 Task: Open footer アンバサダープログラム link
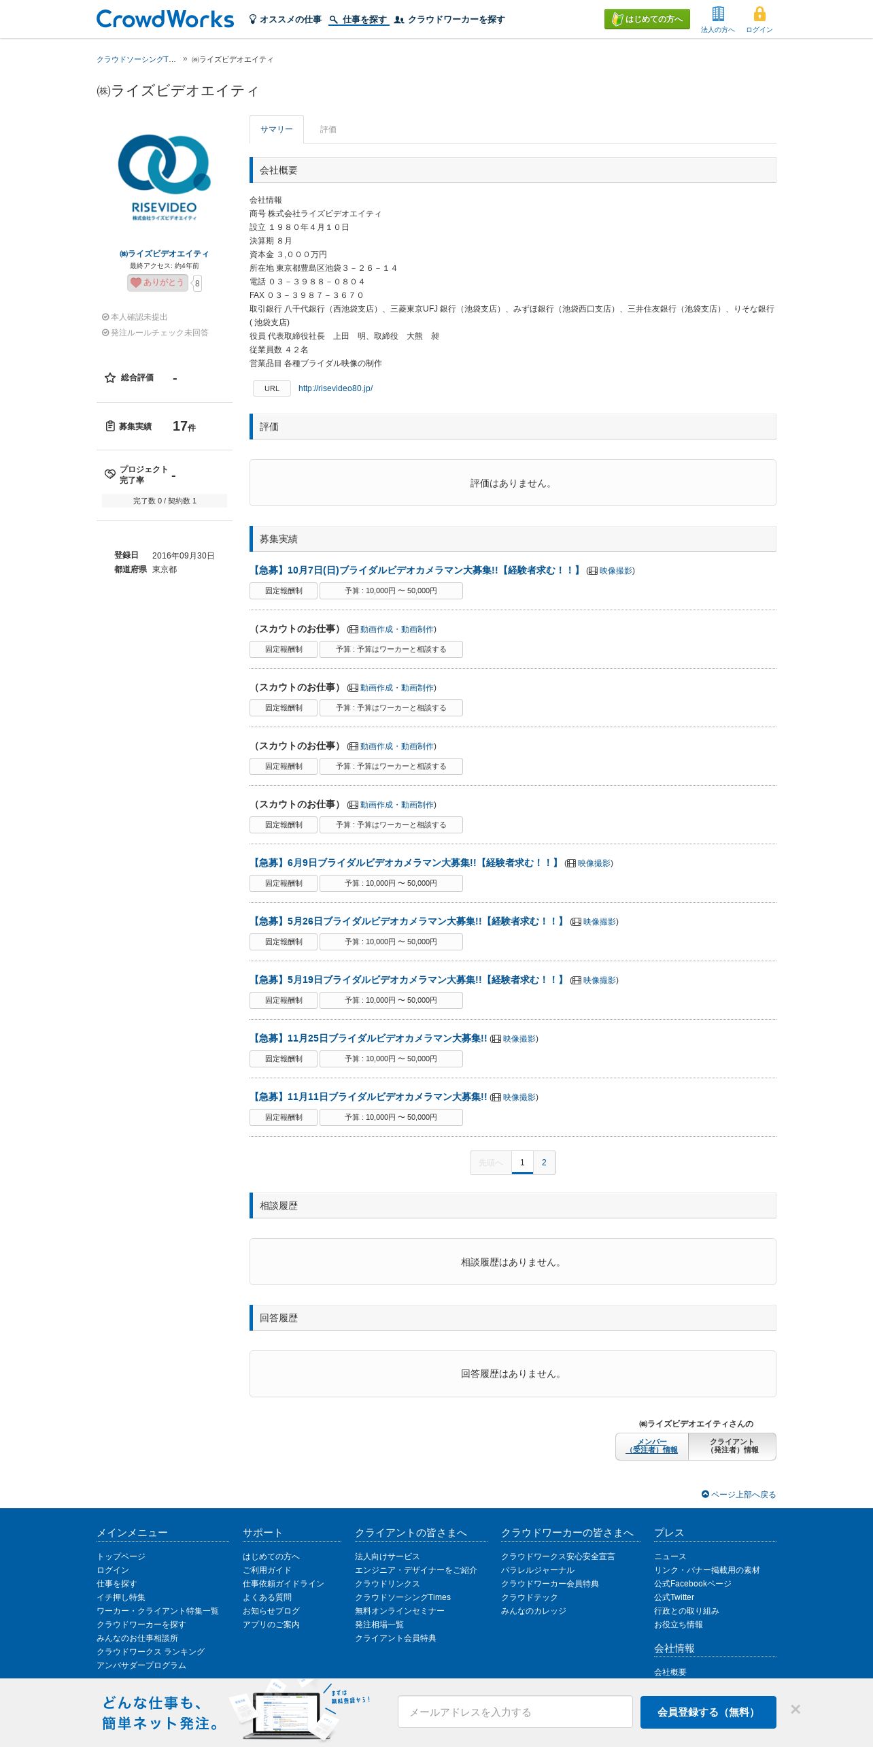(141, 1665)
